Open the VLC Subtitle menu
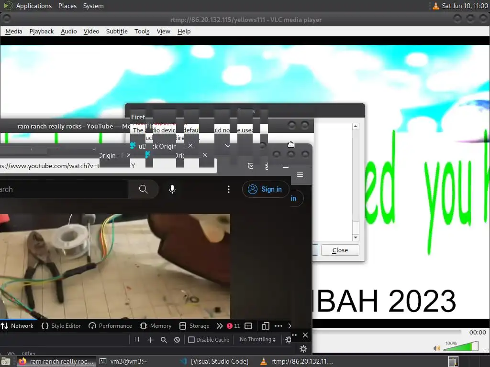This screenshot has width=490, height=367. (x=117, y=31)
